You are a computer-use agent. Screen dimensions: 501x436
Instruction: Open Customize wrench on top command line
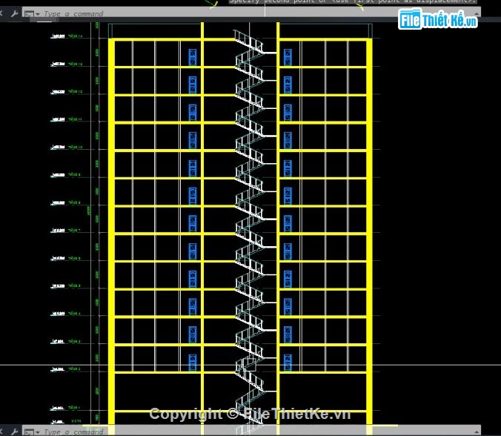click(14, 14)
